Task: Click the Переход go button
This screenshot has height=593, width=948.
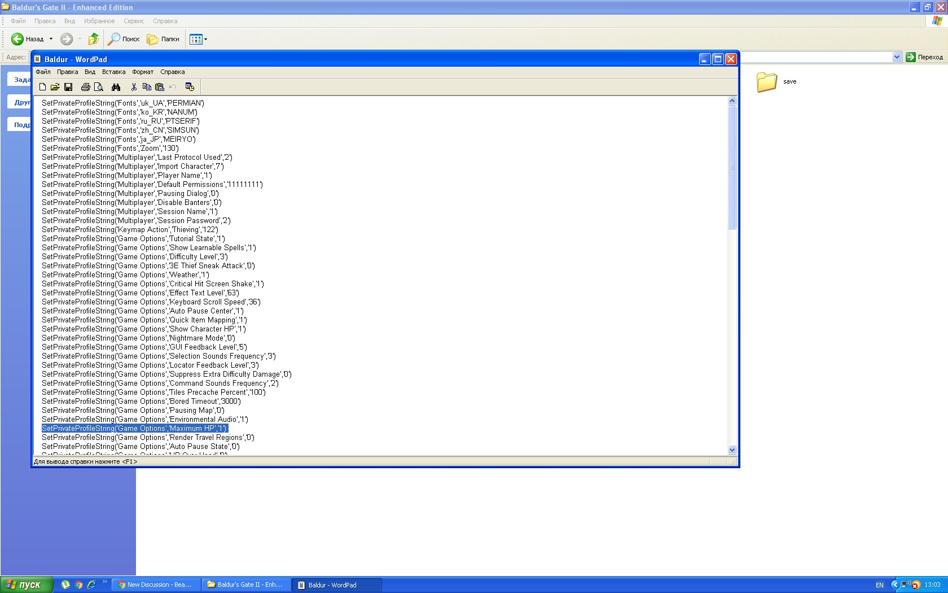Action: click(x=924, y=57)
